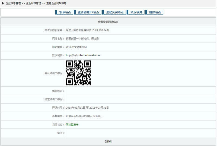Click the 删除站点 button
Viewport: 217px width, 146px height.
[155, 12]
